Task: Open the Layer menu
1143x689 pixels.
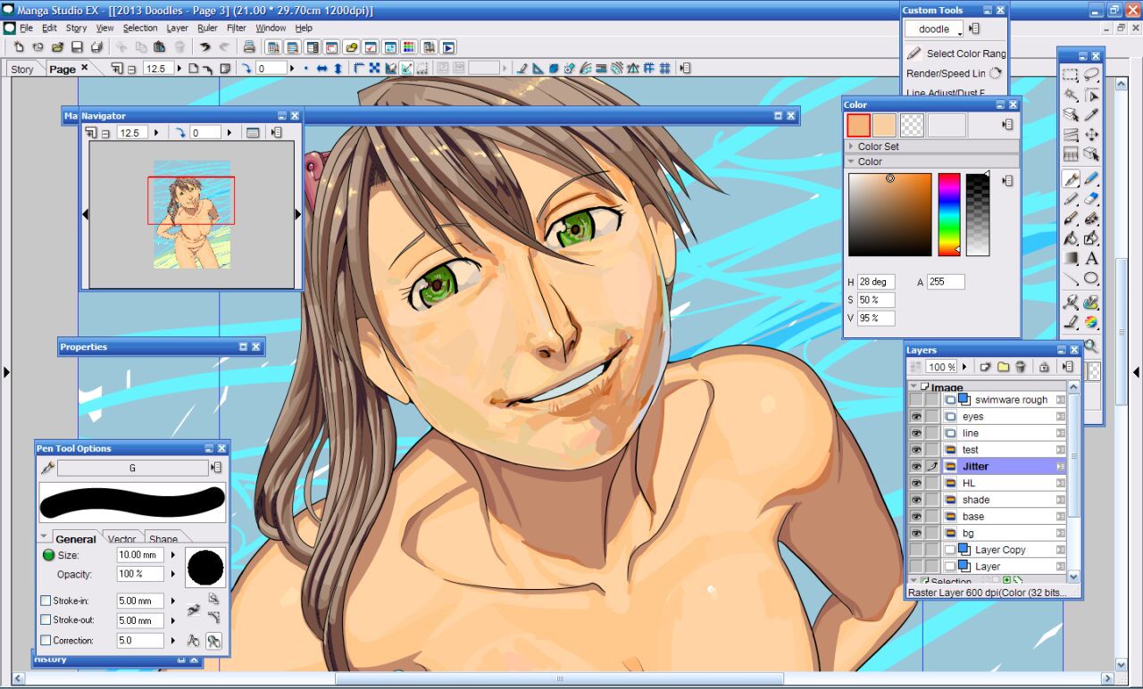Action: pyautogui.click(x=178, y=28)
